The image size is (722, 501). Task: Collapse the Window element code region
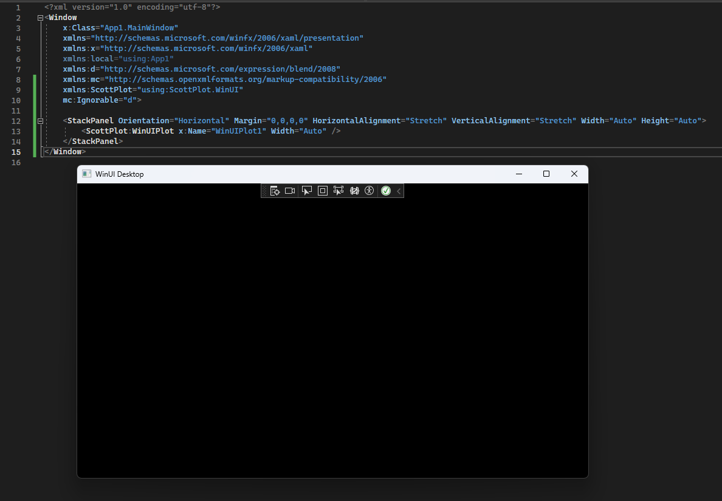click(40, 17)
